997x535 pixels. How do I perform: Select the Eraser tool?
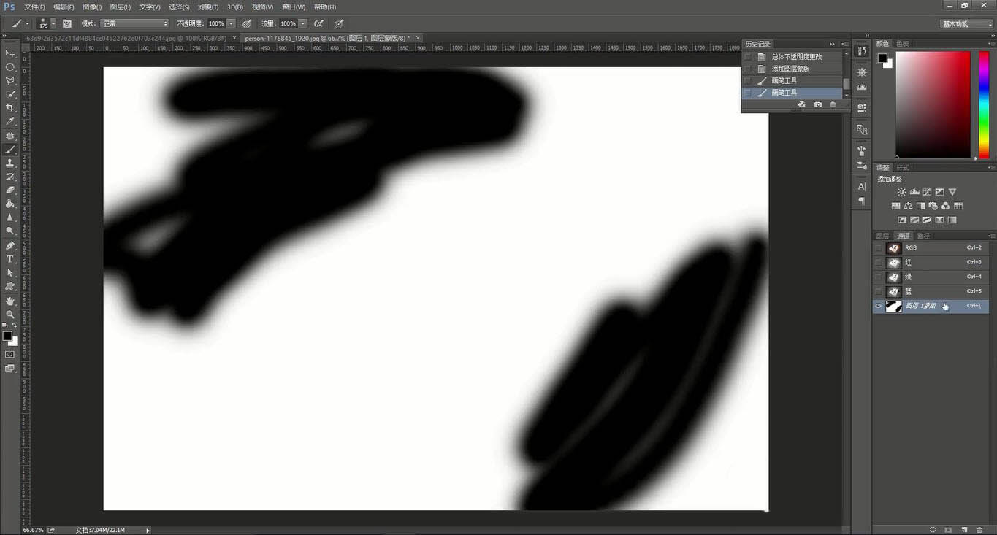10,190
